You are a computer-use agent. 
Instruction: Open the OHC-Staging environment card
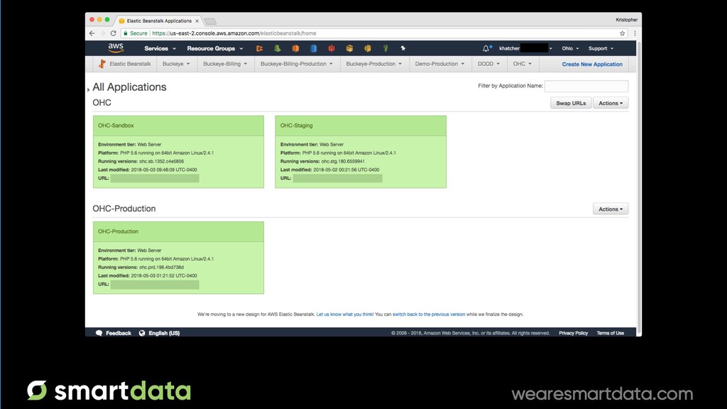pyautogui.click(x=361, y=152)
